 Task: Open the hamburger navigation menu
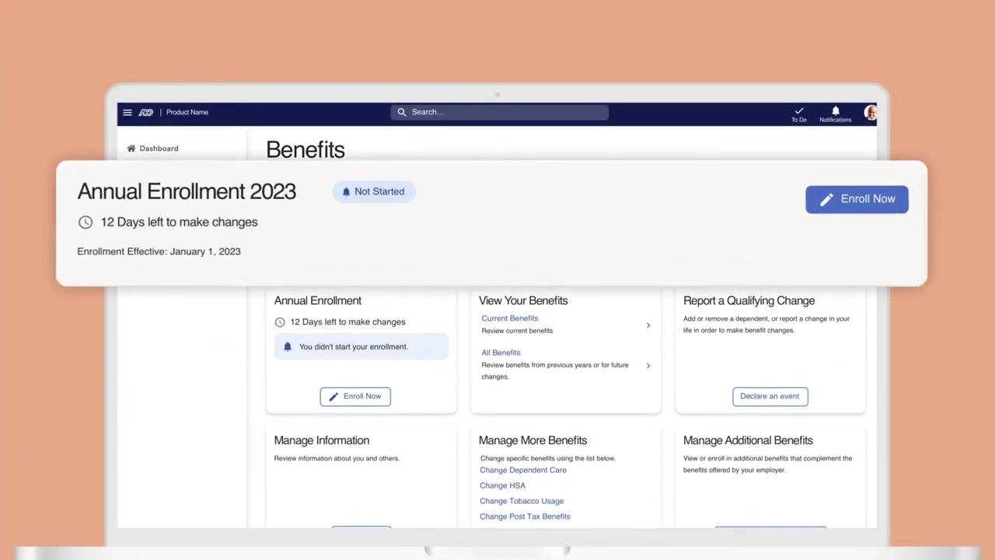coord(127,112)
